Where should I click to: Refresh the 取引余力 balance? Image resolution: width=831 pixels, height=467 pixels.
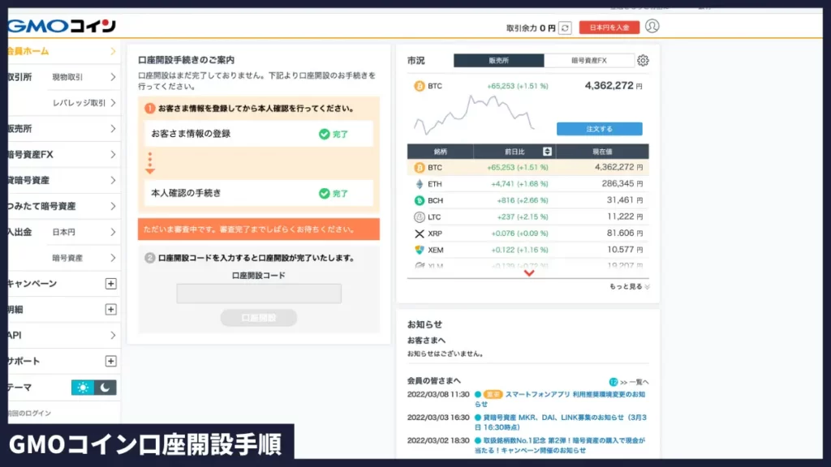[566, 28]
